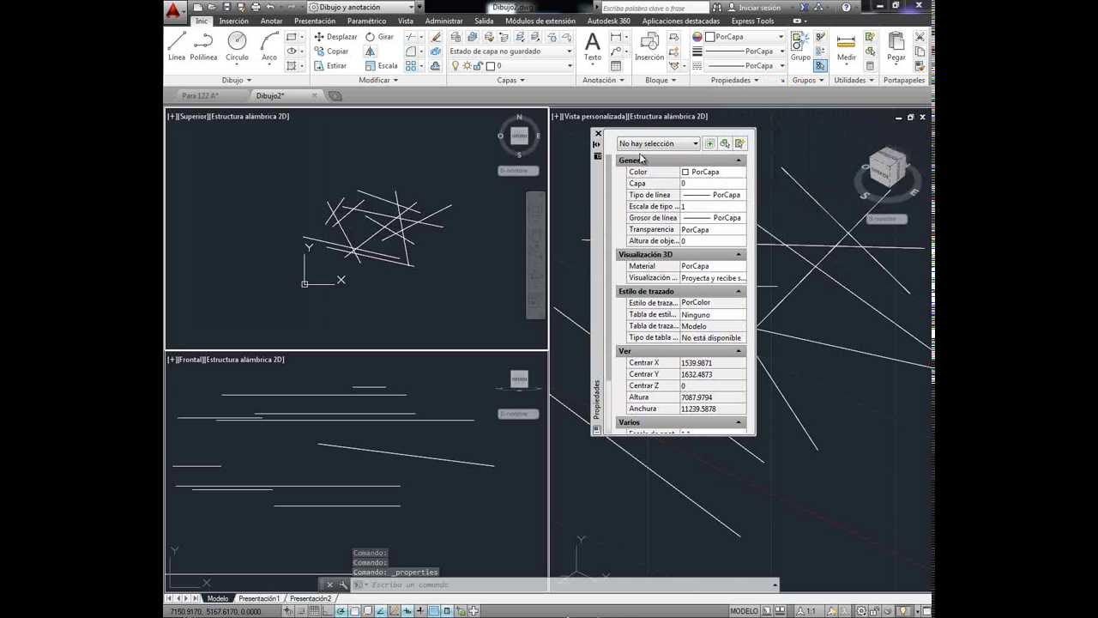
Task: Use the Girar rotate tool
Action: [379, 37]
